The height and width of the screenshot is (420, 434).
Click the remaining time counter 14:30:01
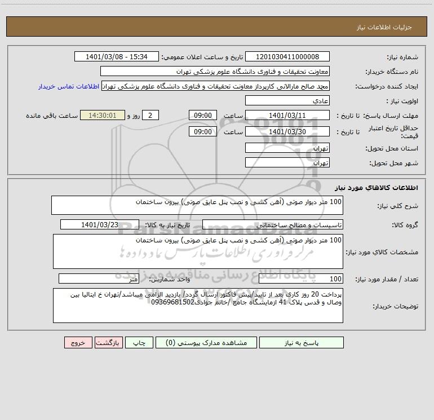click(103, 115)
